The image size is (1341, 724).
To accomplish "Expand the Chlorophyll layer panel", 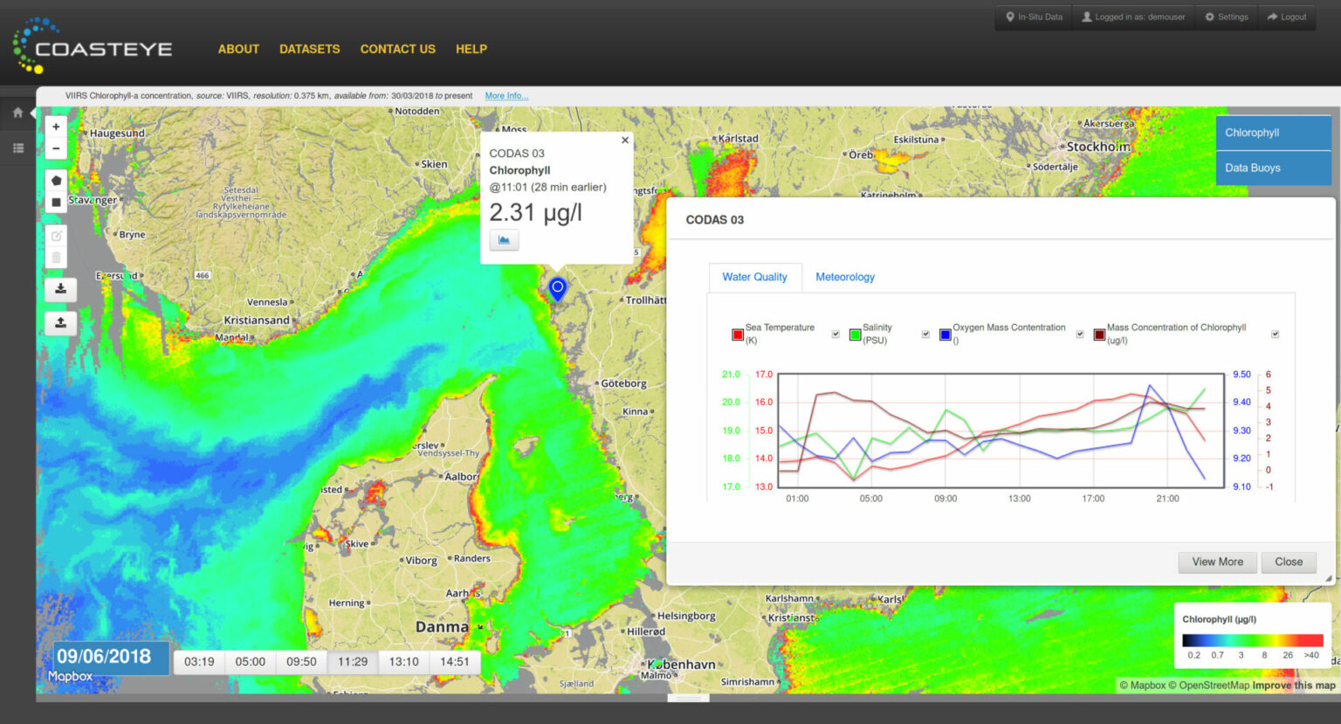I will pyautogui.click(x=1272, y=132).
